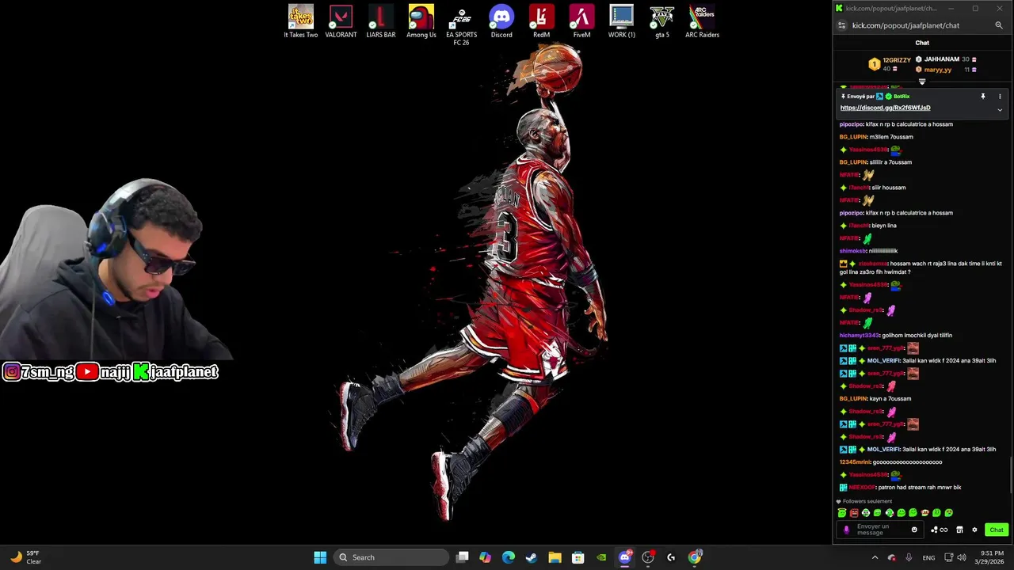The height and width of the screenshot is (570, 1014).
Task: Collapse the pinned message chevron
Action: tap(1000, 109)
